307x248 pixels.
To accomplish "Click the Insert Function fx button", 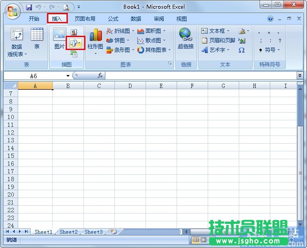I will coord(100,75).
